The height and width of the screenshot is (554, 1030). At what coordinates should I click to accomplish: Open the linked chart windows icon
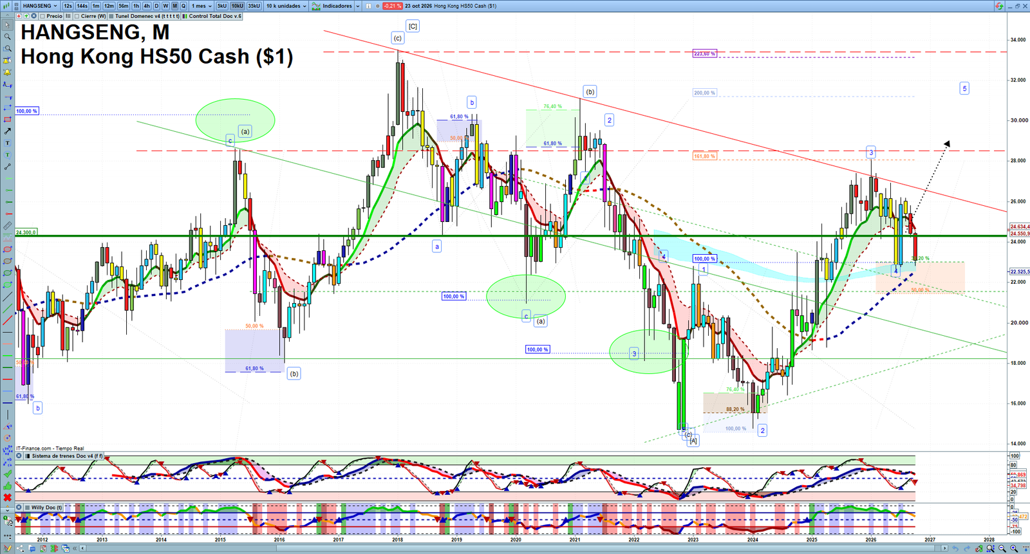[x=66, y=548]
